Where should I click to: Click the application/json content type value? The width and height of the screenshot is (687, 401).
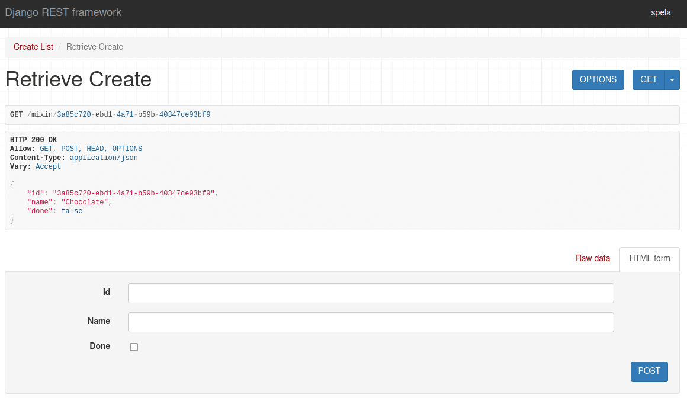click(x=104, y=158)
